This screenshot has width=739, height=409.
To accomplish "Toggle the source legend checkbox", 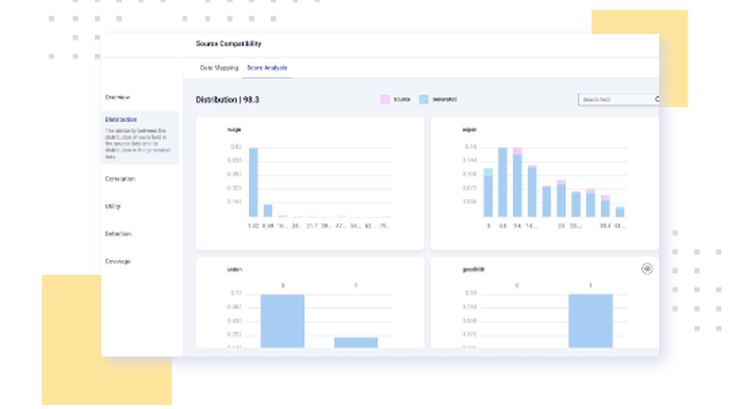I will [384, 100].
